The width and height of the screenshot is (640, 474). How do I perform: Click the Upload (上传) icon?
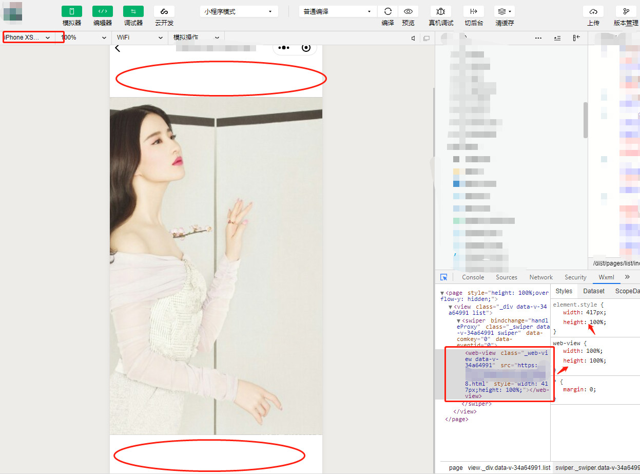click(x=593, y=11)
